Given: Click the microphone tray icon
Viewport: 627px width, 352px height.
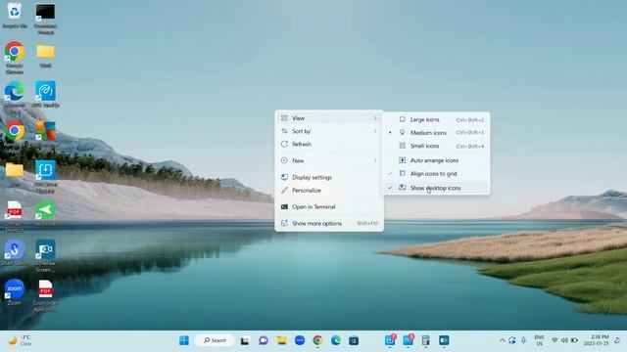Looking at the screenshot, I should point(523,340).
